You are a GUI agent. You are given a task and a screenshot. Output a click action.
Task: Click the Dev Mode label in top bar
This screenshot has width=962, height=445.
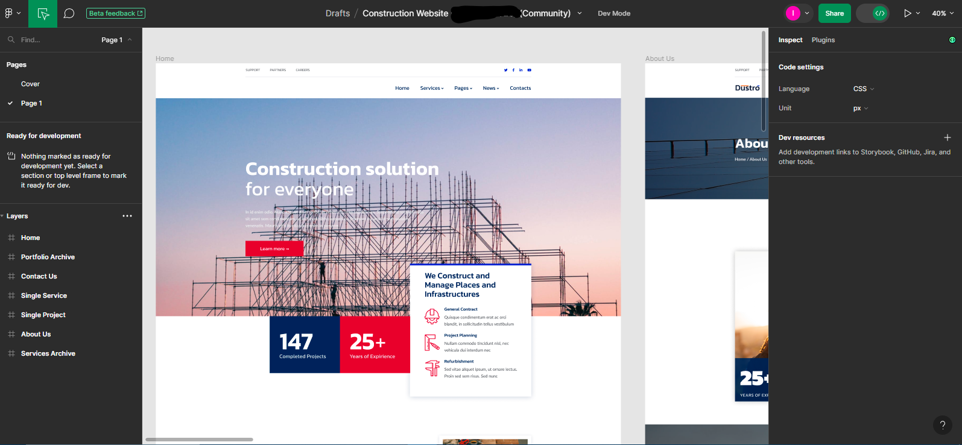(x=614, y=13)
